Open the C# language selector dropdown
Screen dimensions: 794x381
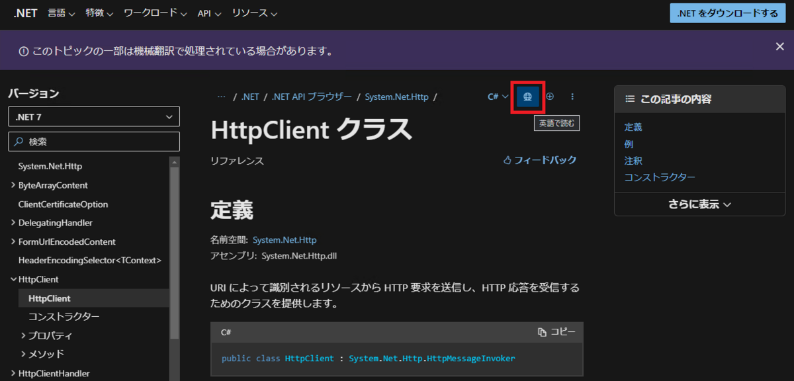click(x=498, y=97)
